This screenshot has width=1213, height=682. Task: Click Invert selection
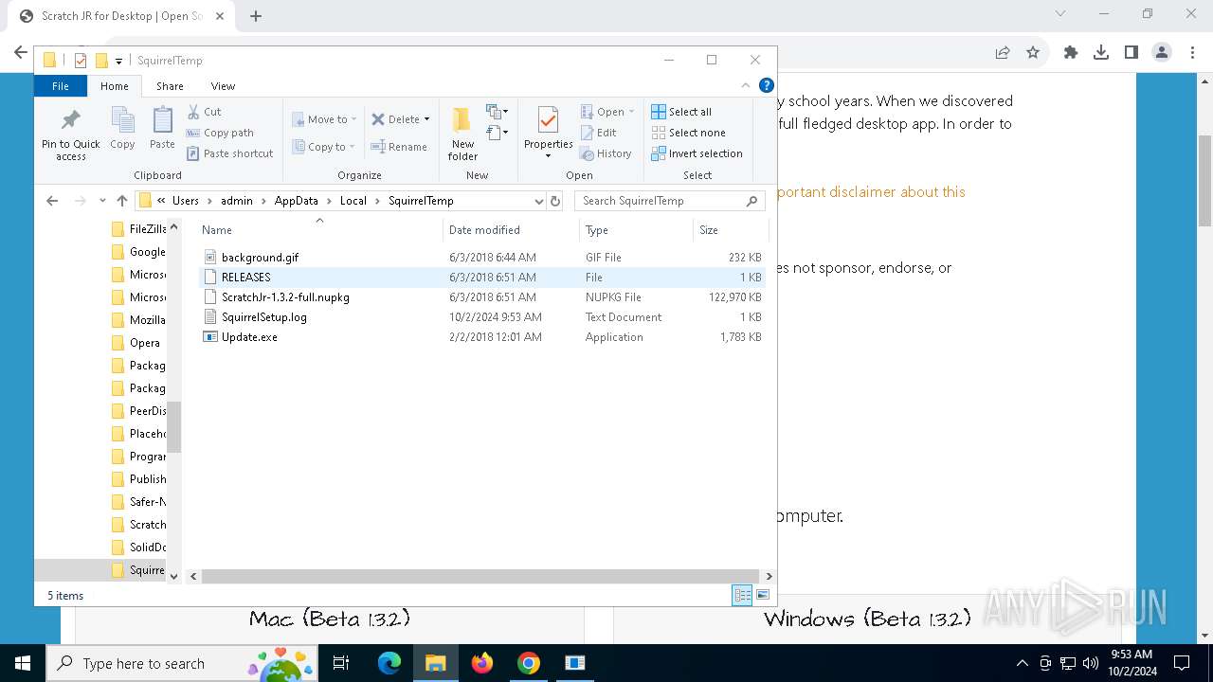697,153
